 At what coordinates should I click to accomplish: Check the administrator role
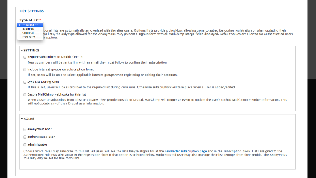click(x=25, y=145)
